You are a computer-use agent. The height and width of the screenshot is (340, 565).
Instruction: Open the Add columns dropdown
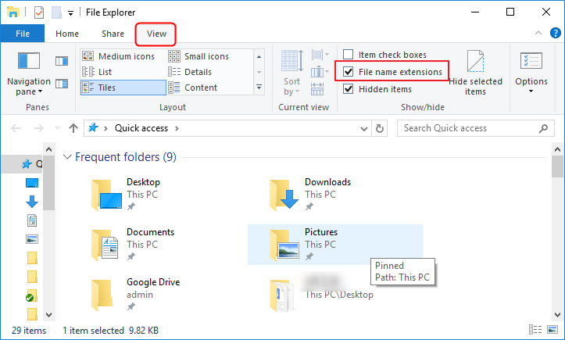tap(320, 72)
